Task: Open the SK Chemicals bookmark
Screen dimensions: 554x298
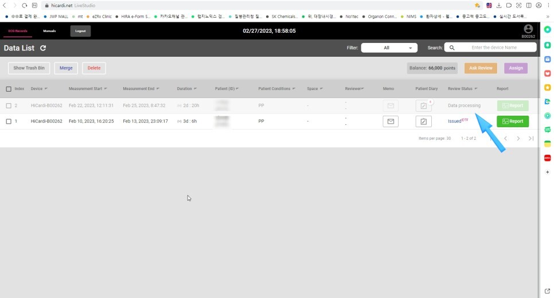Action: click(282, 17)
